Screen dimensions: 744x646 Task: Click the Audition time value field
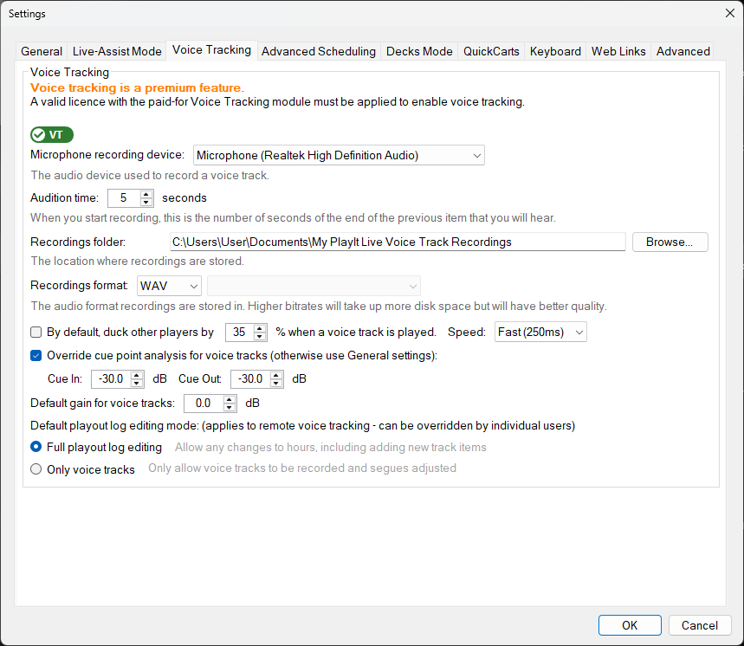click(125, 197)
